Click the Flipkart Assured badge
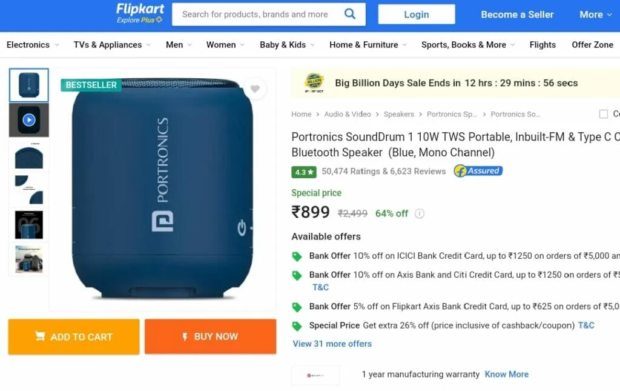The height and width of the screenshot is (391, 620). coord(478,171)
